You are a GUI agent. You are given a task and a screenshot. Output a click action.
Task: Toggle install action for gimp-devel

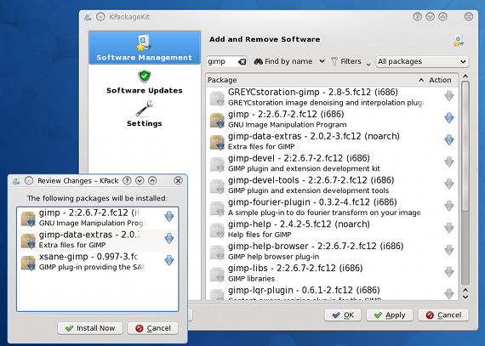[x=448, y=162]
